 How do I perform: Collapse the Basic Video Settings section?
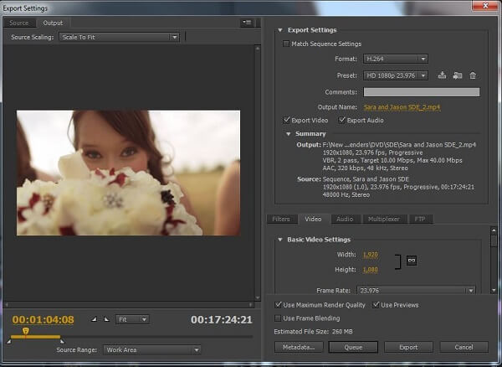click(280, 240)
